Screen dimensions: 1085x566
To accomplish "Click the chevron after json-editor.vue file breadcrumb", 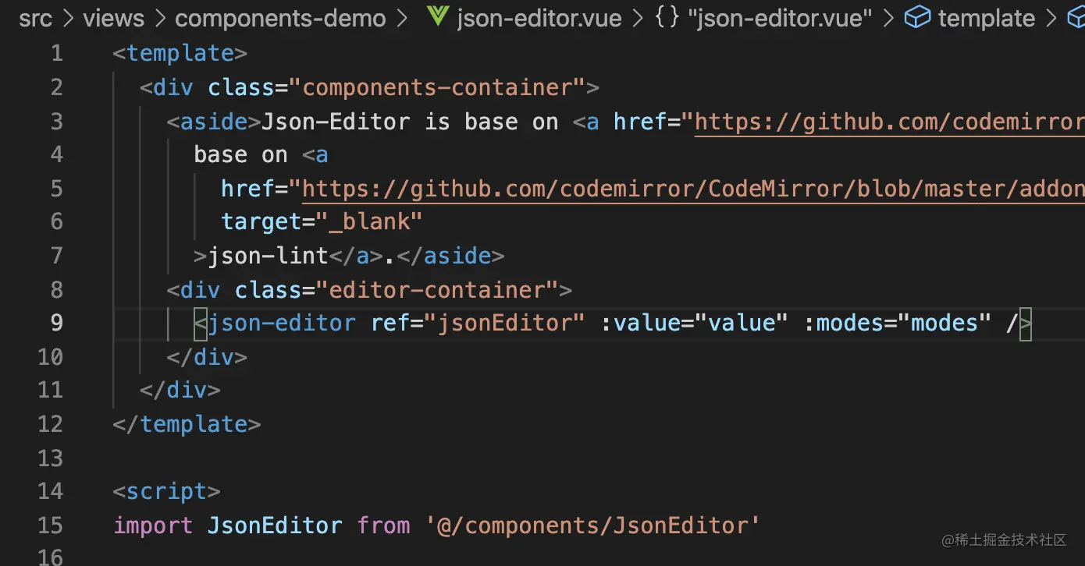I will click(x=638, y=18).
